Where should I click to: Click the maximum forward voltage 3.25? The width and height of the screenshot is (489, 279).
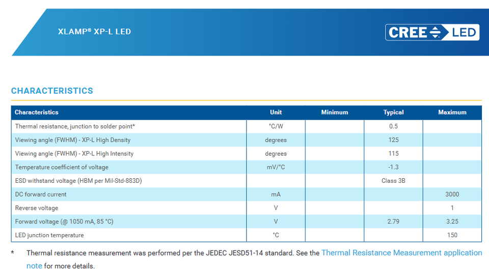tap(452, 221)
